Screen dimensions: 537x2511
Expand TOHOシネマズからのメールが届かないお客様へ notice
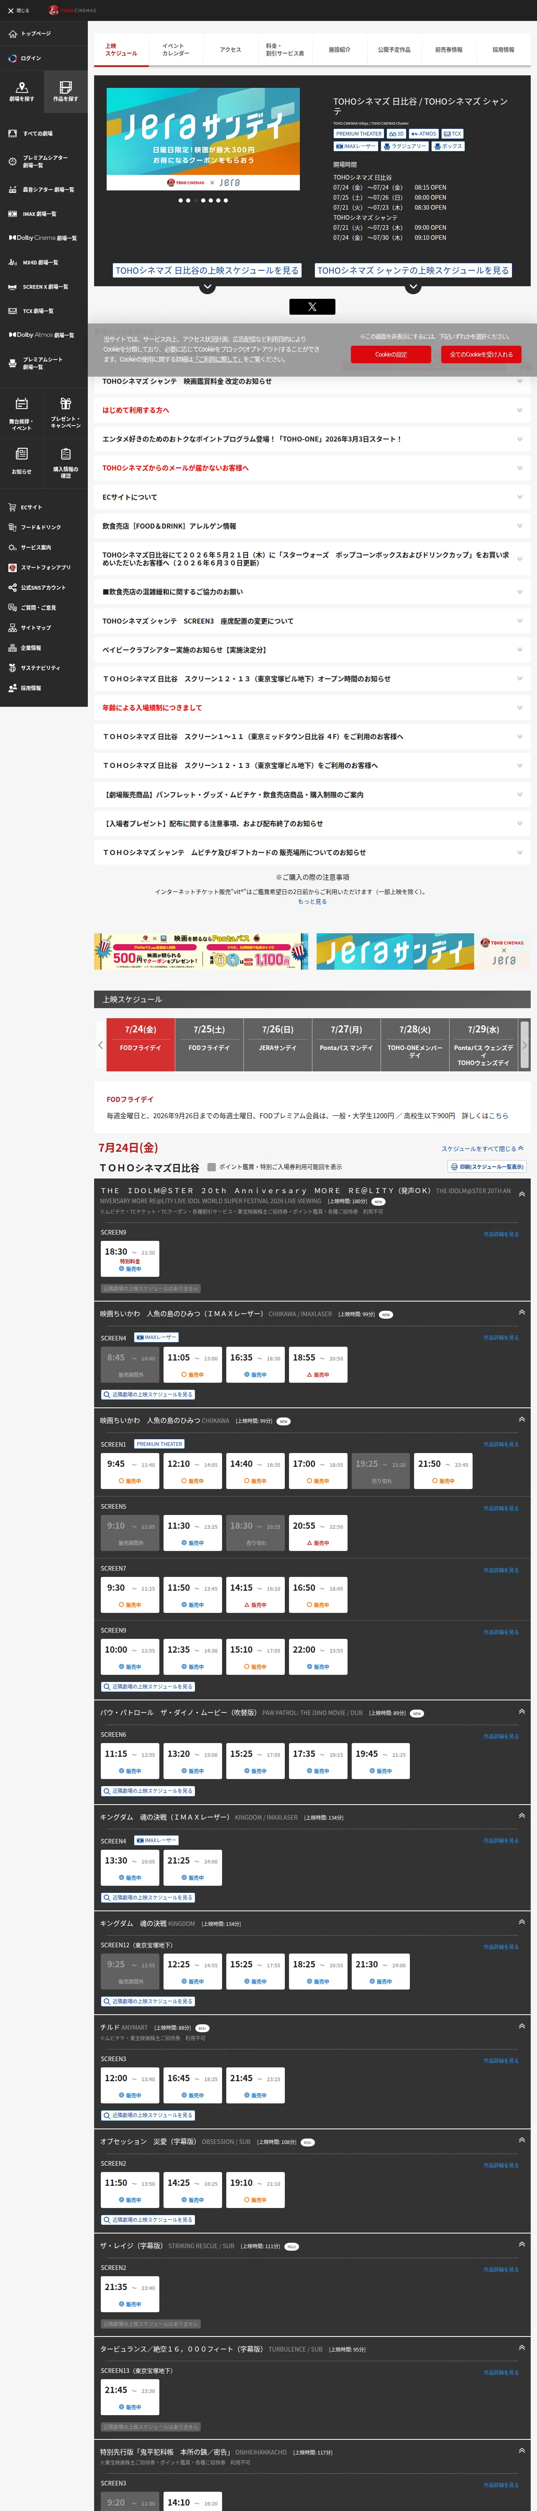click(312, 468)
